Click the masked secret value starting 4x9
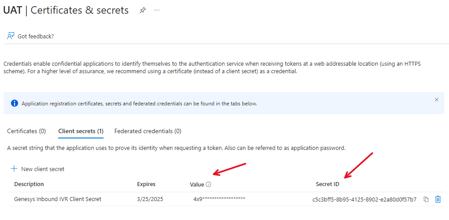 tap(219, 199)
